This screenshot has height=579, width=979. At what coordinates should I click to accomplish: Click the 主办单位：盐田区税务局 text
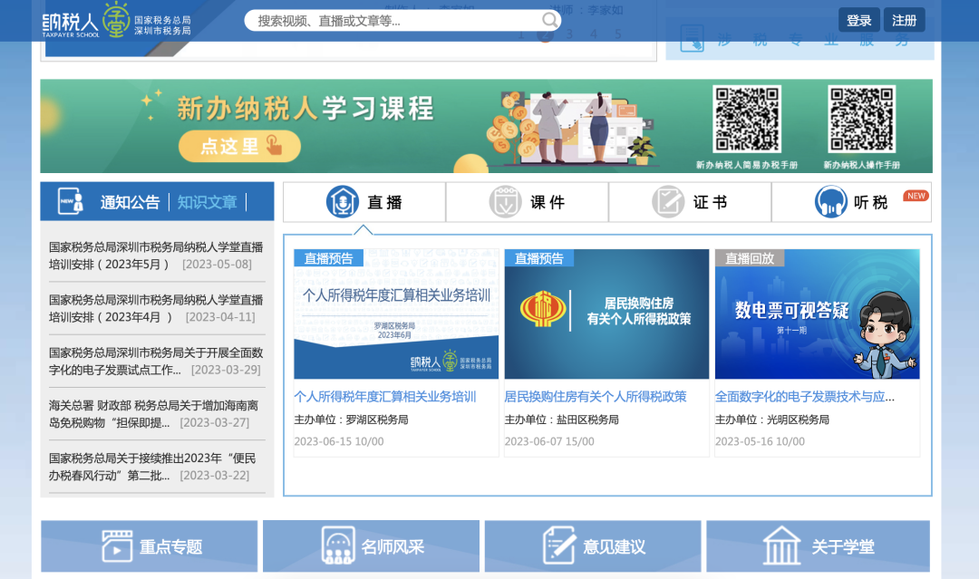point(562,420)
